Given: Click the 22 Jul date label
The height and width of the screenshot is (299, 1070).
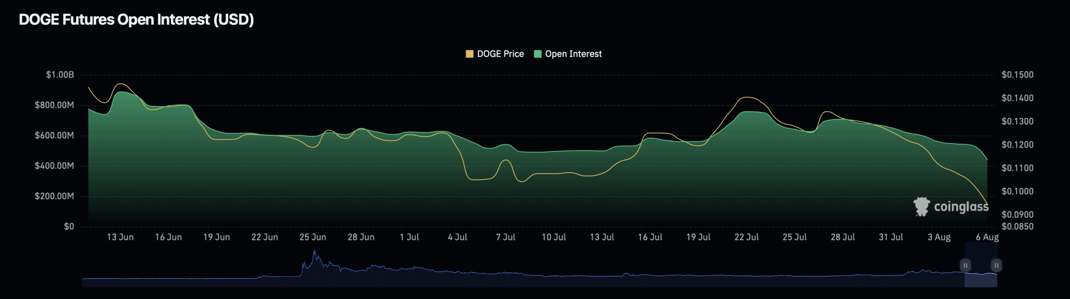Looking at the screenshot, I should pyautogui.click(x=746, y=237).
